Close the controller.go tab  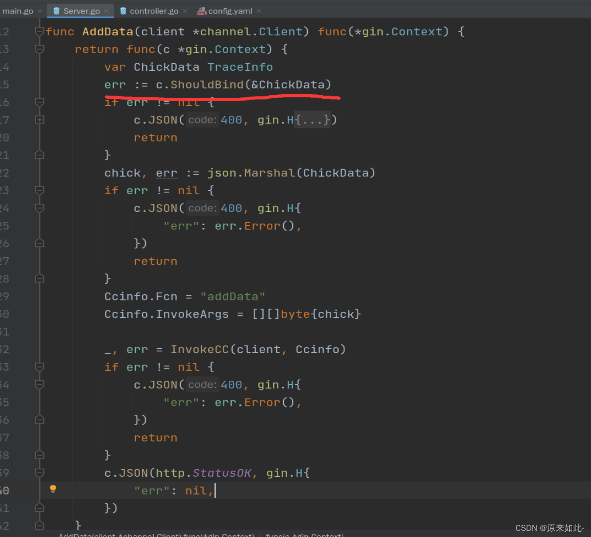click(x=185, y=11)
